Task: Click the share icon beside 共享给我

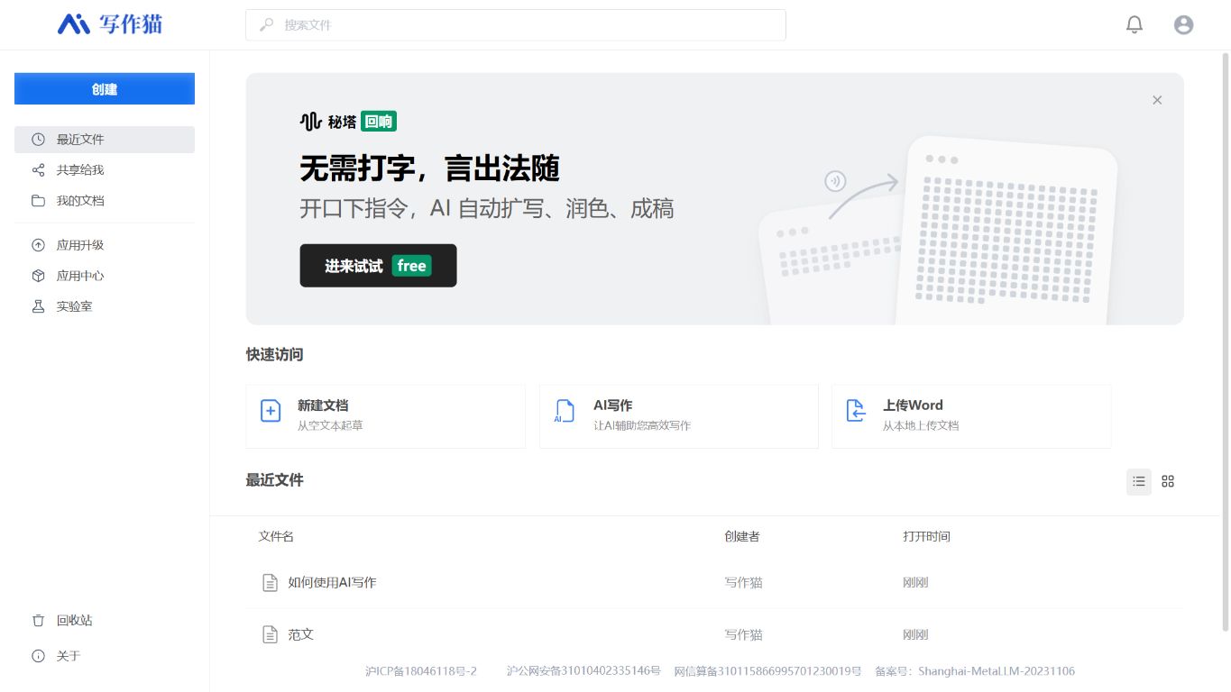Action: tap(38, 170)
